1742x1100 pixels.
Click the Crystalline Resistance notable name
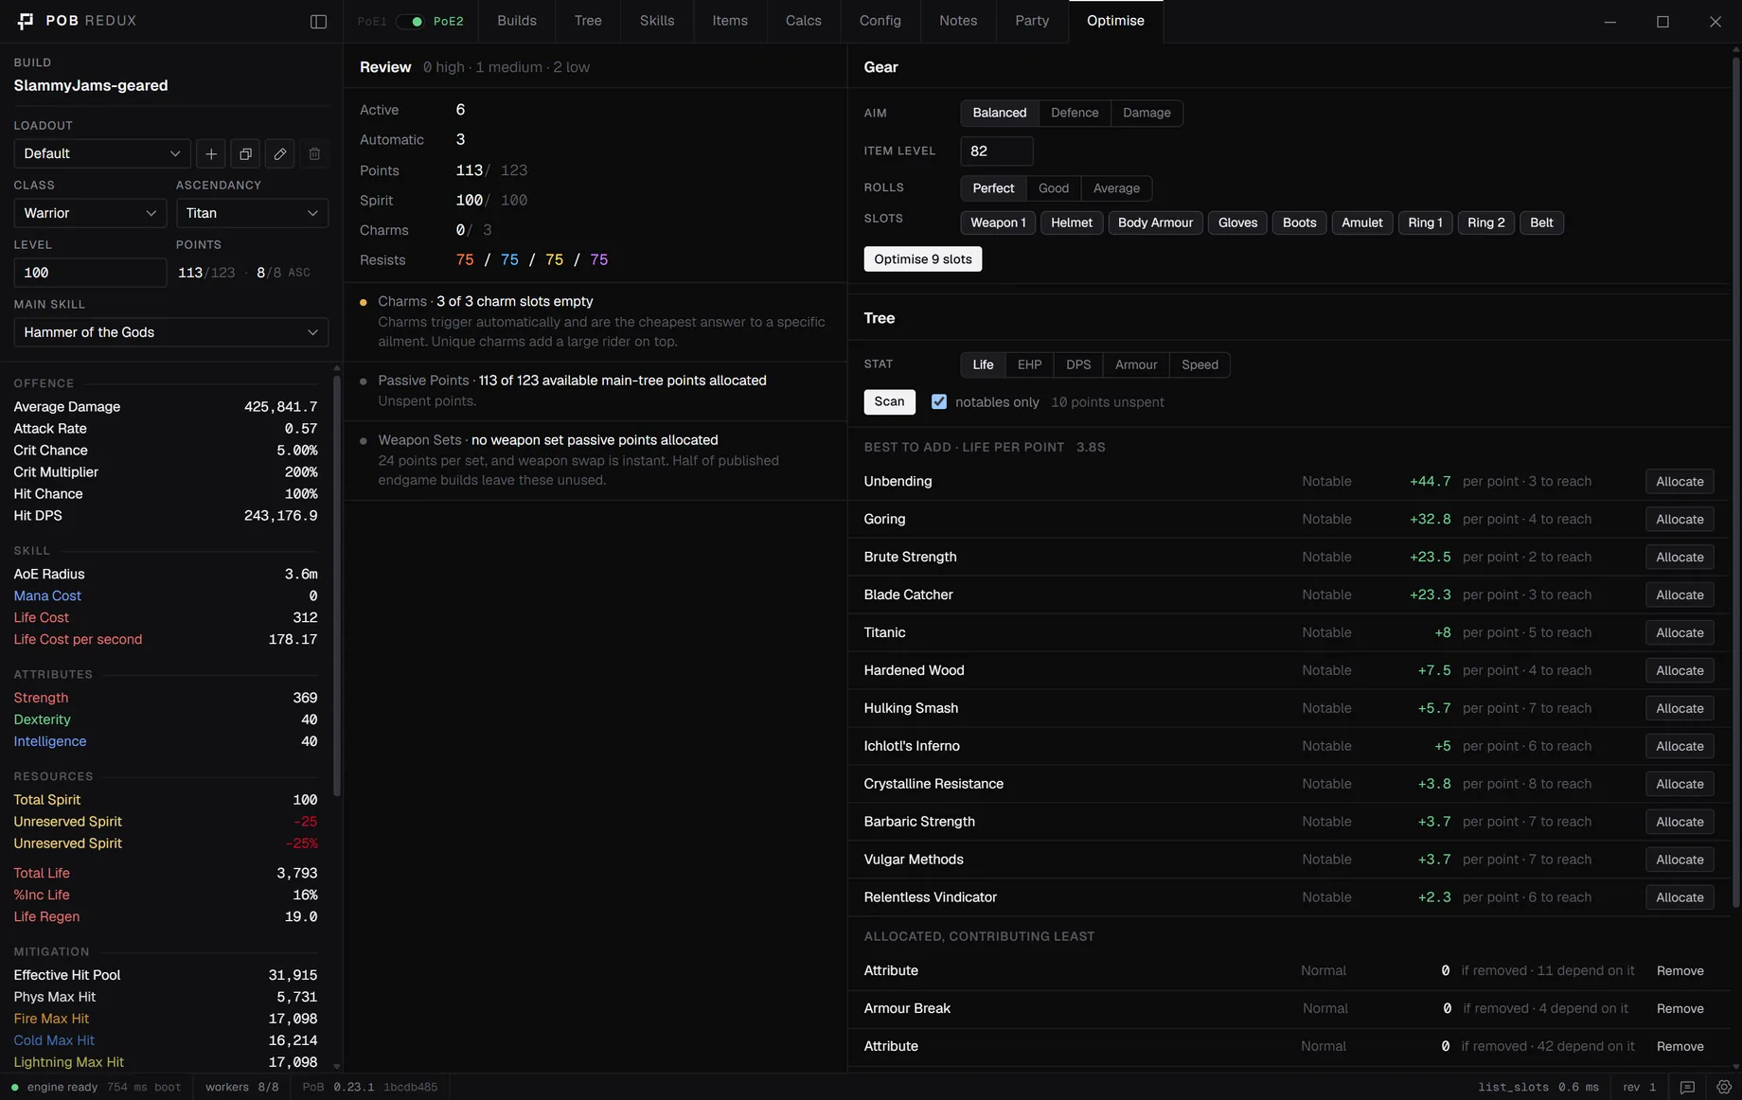coord(933,784)
